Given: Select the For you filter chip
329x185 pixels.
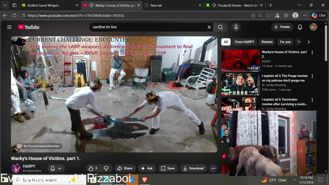Looking at the screenshot, I should pos(285,42).
